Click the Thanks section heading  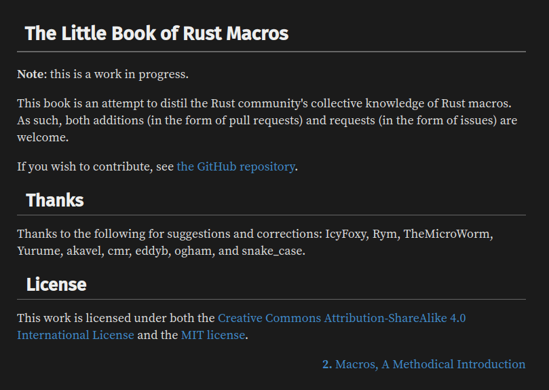55,200
